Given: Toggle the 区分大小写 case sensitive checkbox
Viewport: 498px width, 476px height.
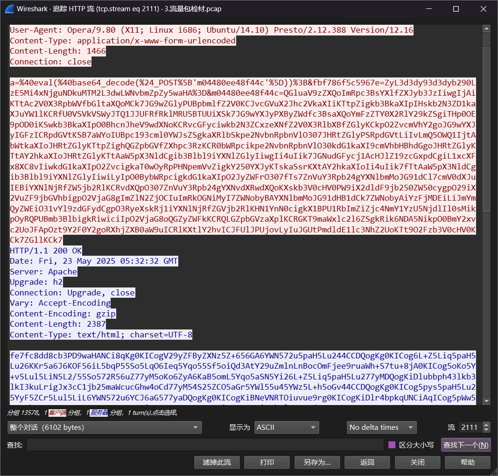Looking at the screenshot, I should 392,445.
